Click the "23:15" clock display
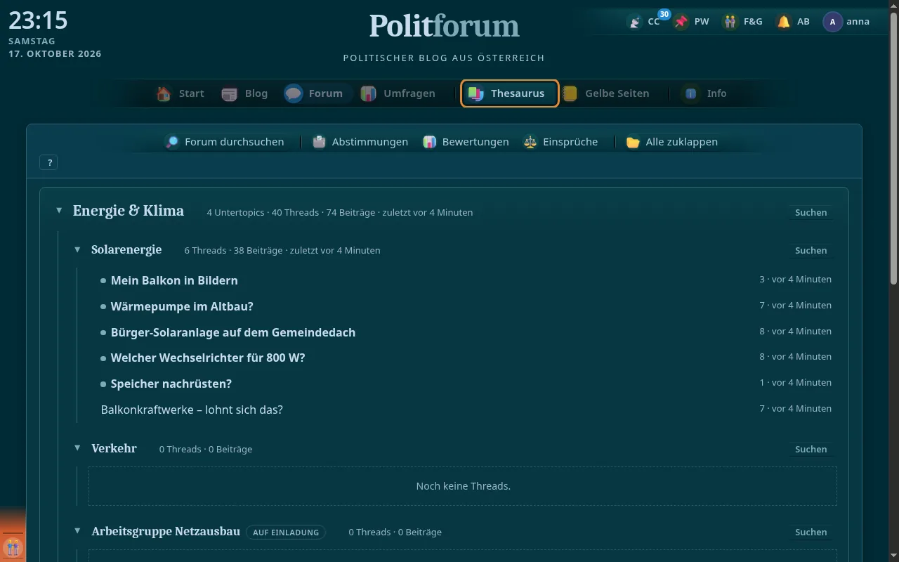 click(x=38, y=20)
